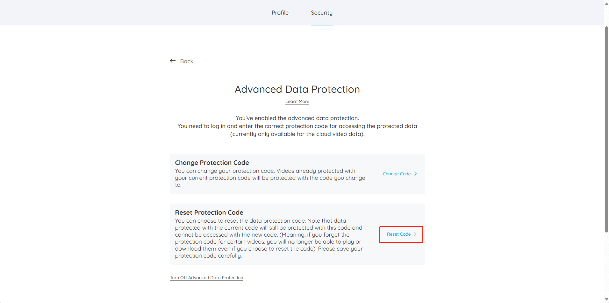Click the Change Protection Code description text
This screenshot has width=609, height=303.
[270, 178]
